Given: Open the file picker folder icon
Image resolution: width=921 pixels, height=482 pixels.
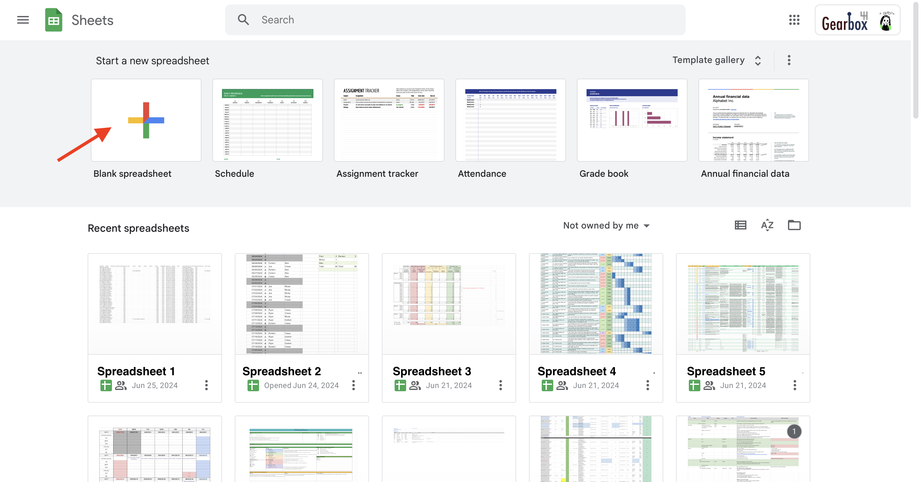Looking at the screenshot, I should click(x=794, y=225).
